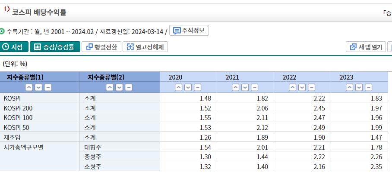Screen dimensions: 392x175
Task: Click the minus icon under 지수종류별(1)
Action: (48, 87)
